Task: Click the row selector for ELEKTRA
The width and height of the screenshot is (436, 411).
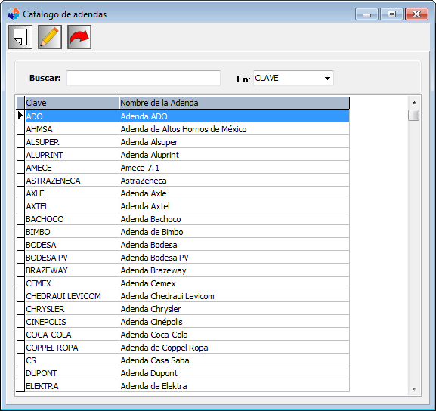Action: pyautogui.click(x=20, y=386)
